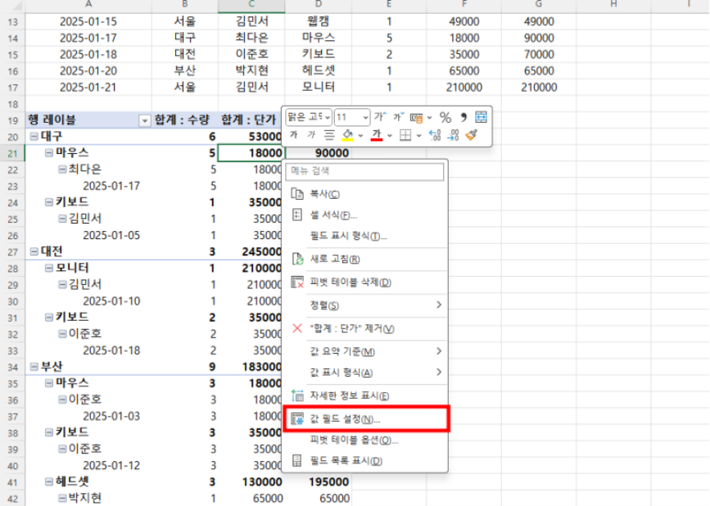Screen dimensions: 710x506
Task: Click the center align icon in mini toolbar
Action: click(x=329, y=135)
